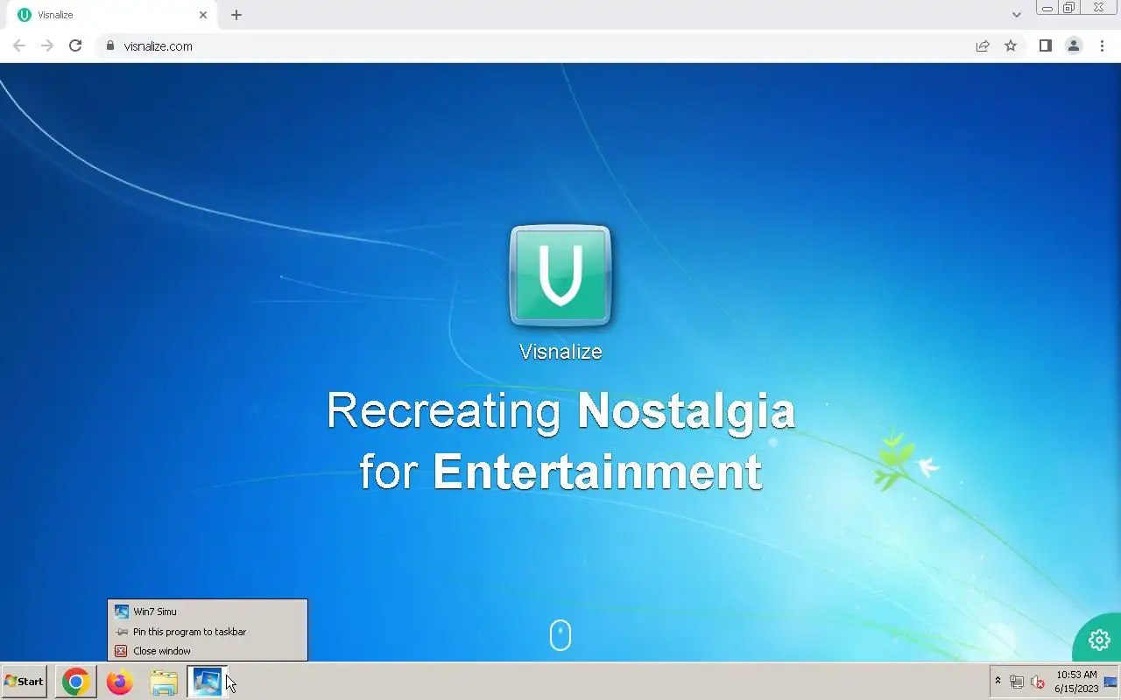
Task: Launch Firefox from the taskbar
Action: (x=120, y=682)
